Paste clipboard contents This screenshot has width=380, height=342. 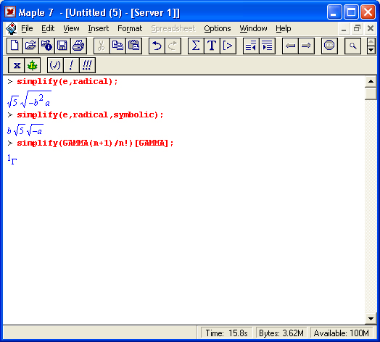click(x=133, y=46)
